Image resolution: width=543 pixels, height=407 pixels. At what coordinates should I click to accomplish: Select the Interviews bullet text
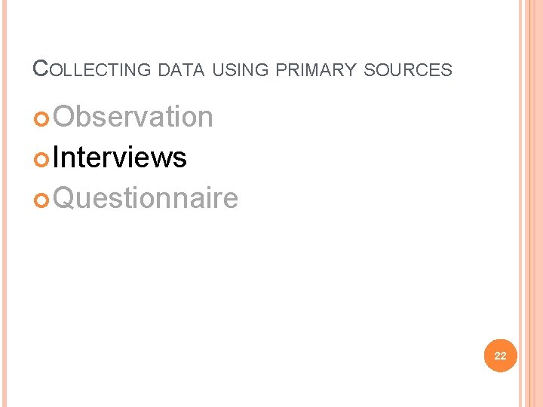click(x=120, y=158)
